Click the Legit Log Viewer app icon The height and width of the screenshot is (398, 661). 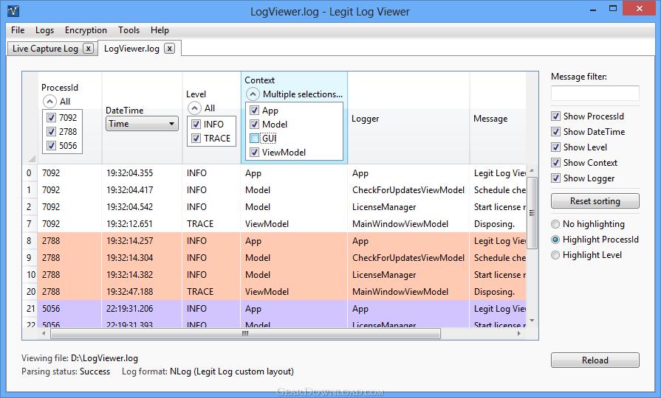pos(13,11)
